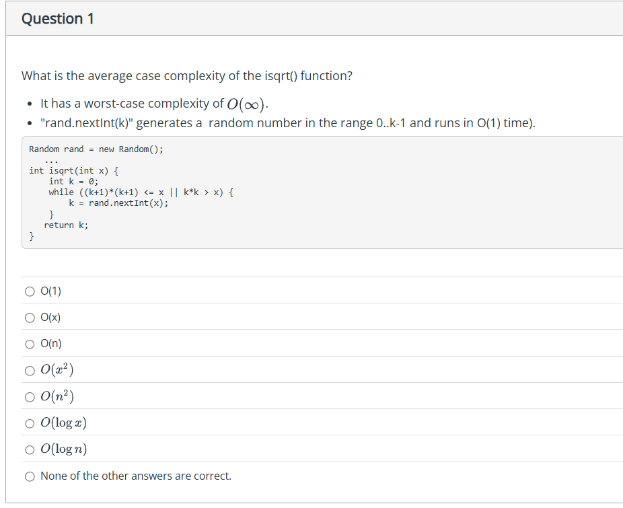Screen dimensions: 623x508
Task: Select the O(n²) answer option
Action: (30, 396)
